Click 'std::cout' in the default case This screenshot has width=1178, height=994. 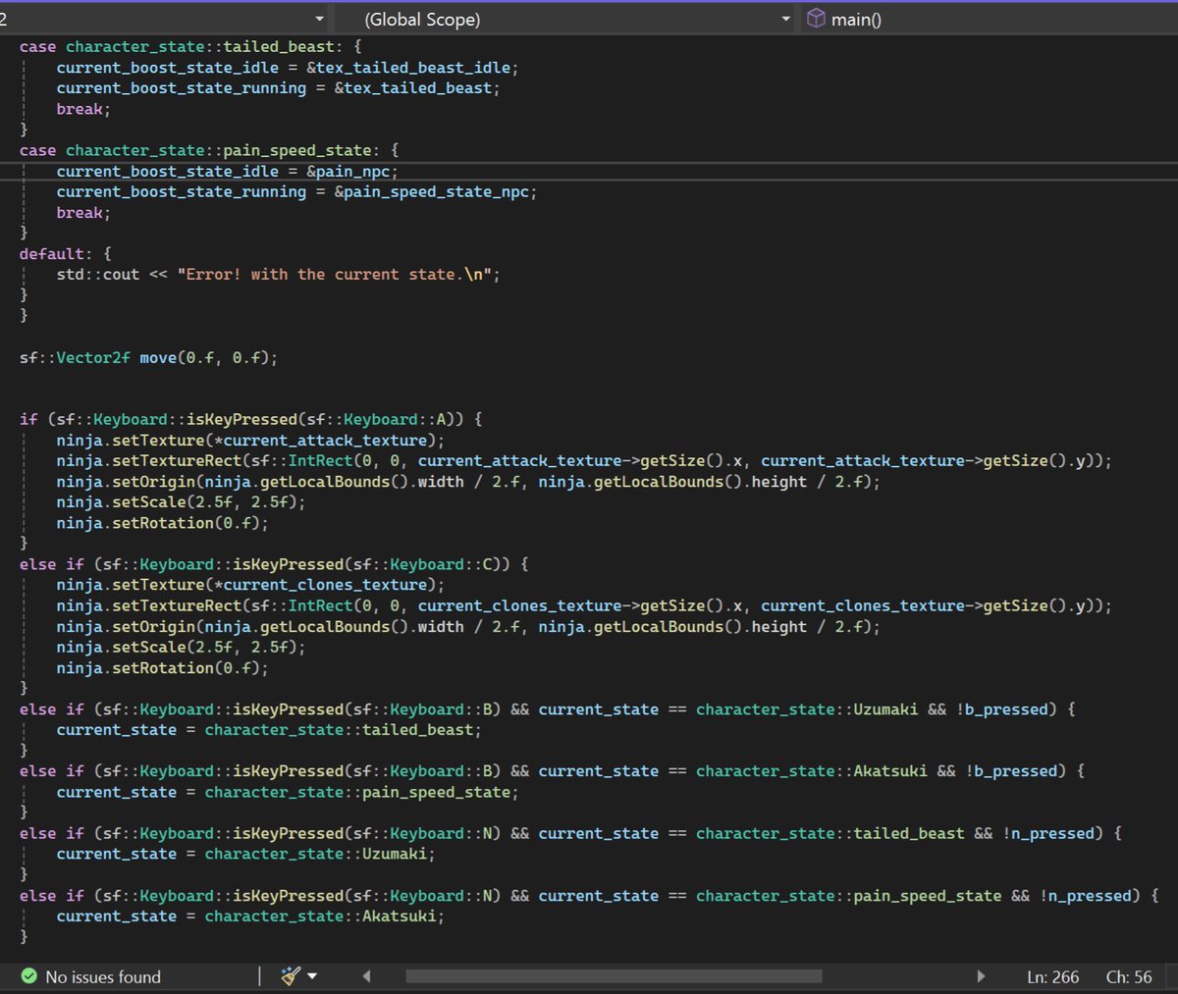(x=97, y=275)
